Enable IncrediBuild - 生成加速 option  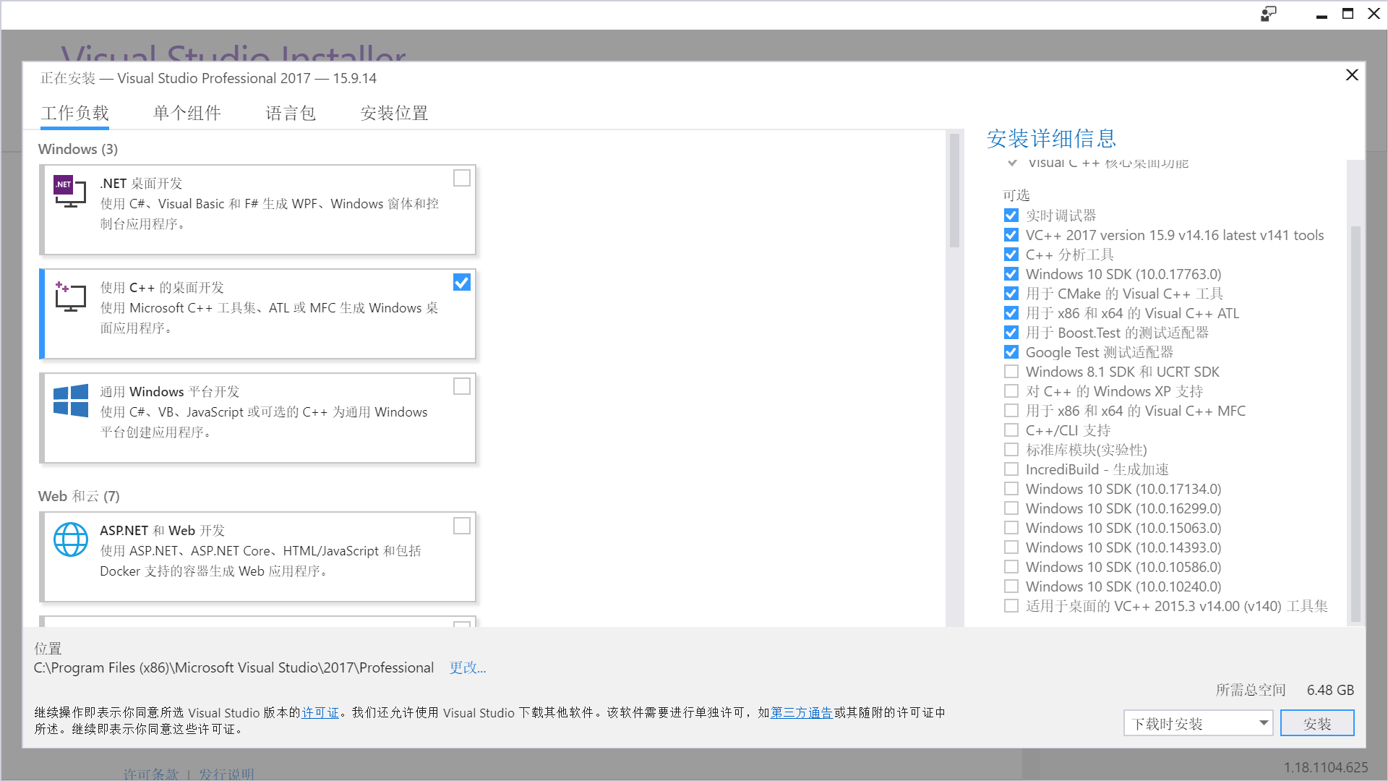[x=1011, y=469]
